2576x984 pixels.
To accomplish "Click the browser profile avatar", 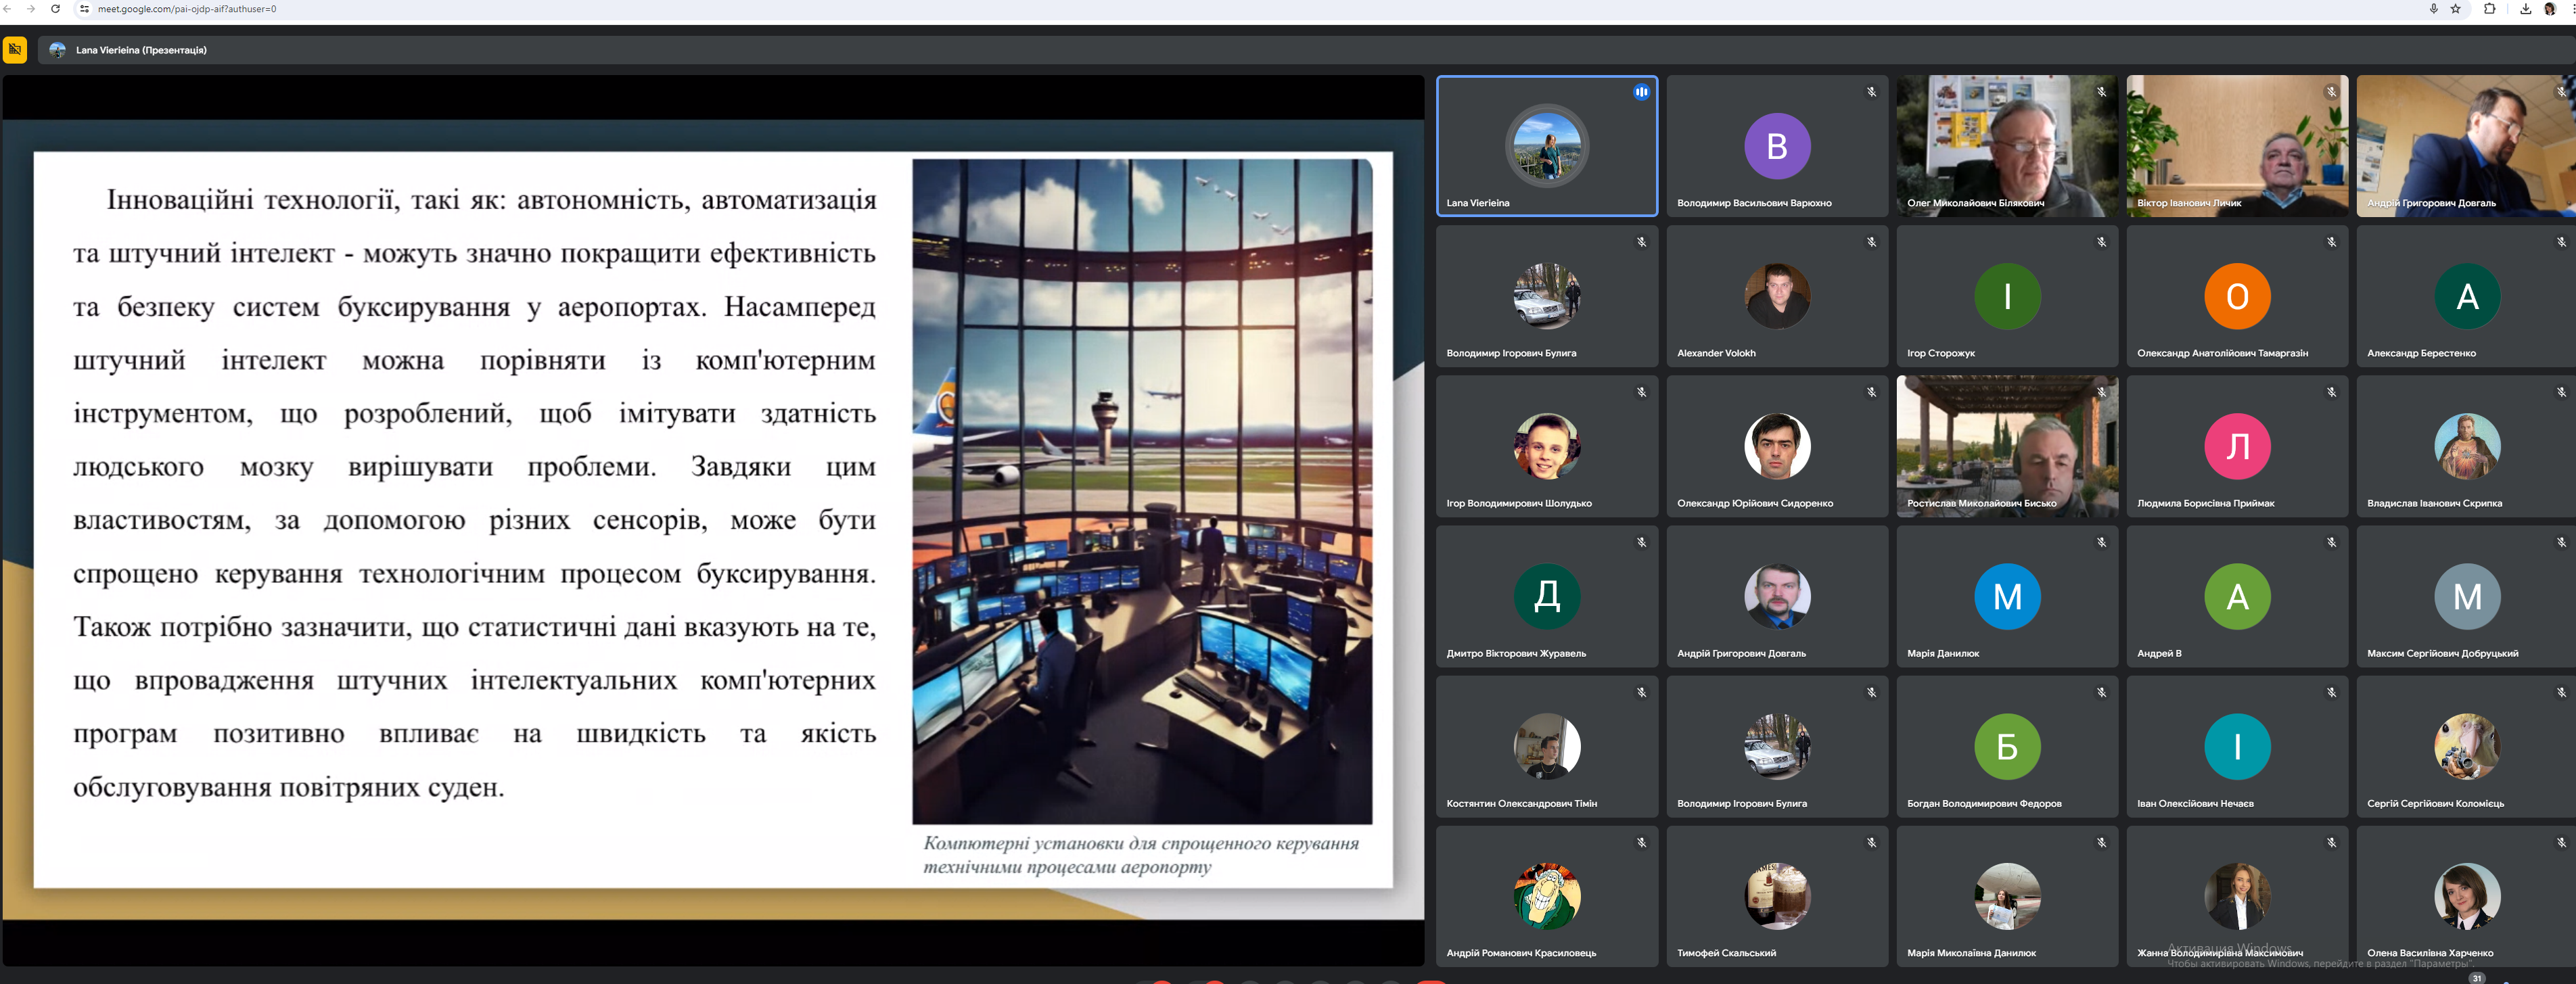I will (x=2550, y=9).
